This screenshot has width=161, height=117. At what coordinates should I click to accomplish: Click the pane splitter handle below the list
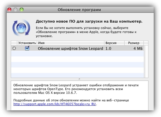[79, 79]
